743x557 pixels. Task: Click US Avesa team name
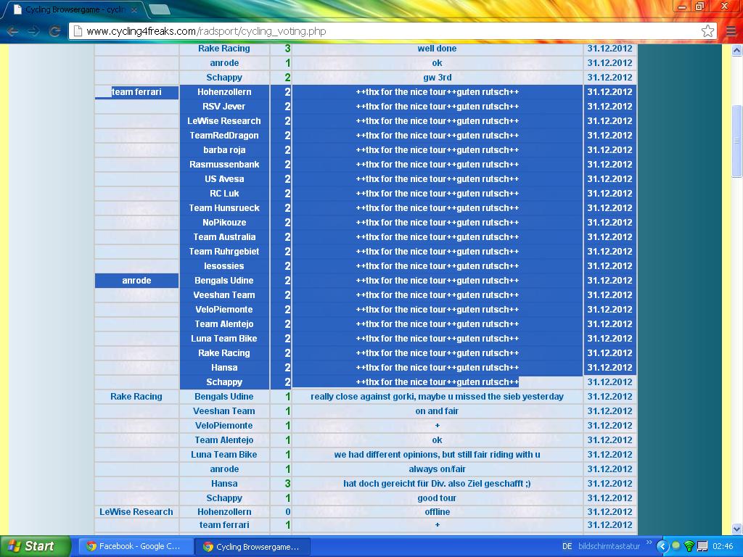pos(224,179)
